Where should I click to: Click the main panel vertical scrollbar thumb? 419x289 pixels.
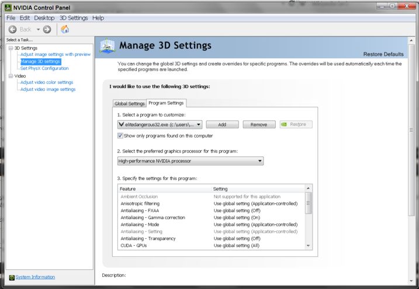pyautogui.click(x=411, y=130)
